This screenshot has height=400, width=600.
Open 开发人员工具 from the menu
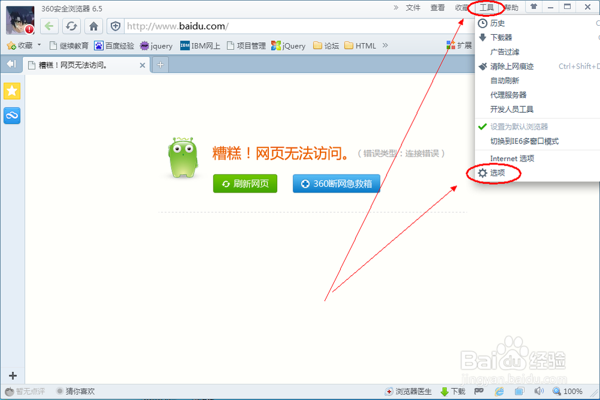537,109
